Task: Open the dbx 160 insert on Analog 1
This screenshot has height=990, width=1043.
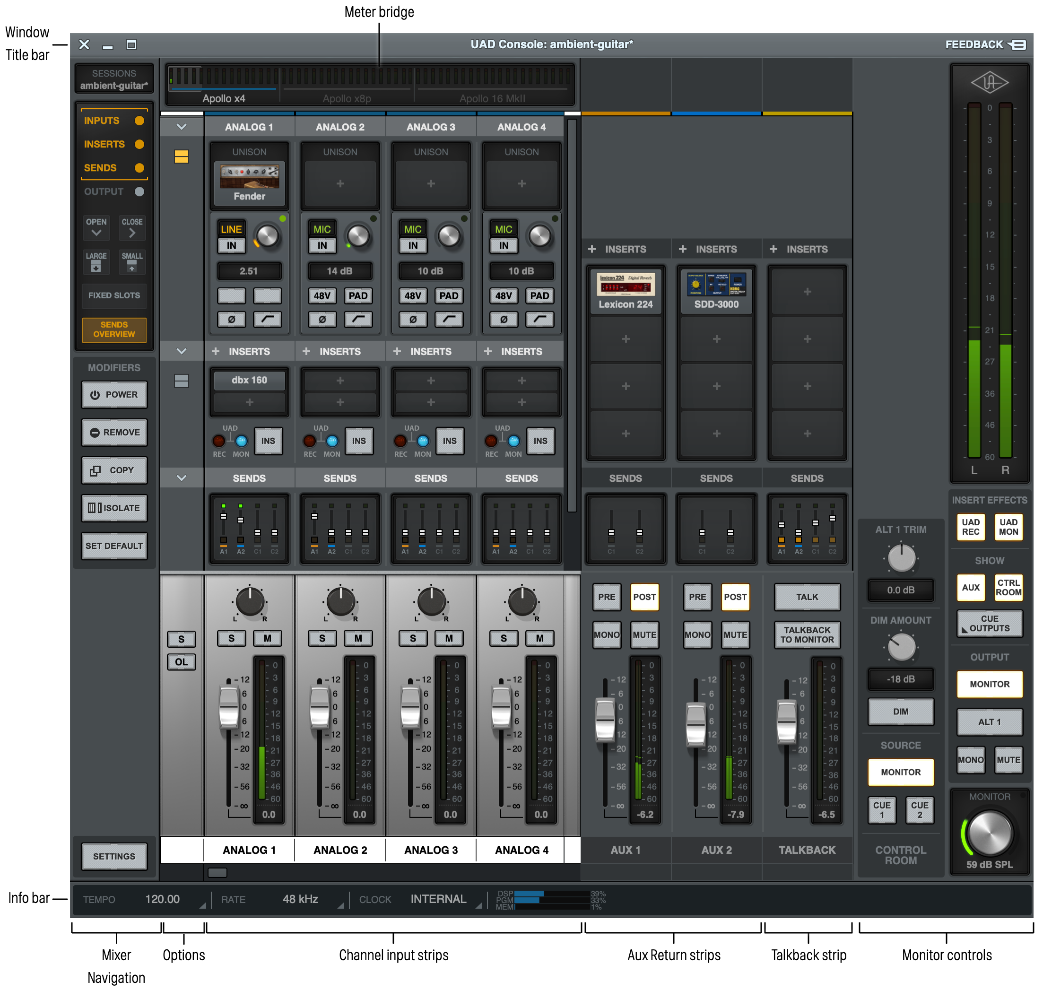Action: 249,380
